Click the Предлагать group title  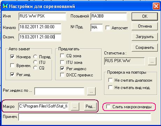(69, 49)
